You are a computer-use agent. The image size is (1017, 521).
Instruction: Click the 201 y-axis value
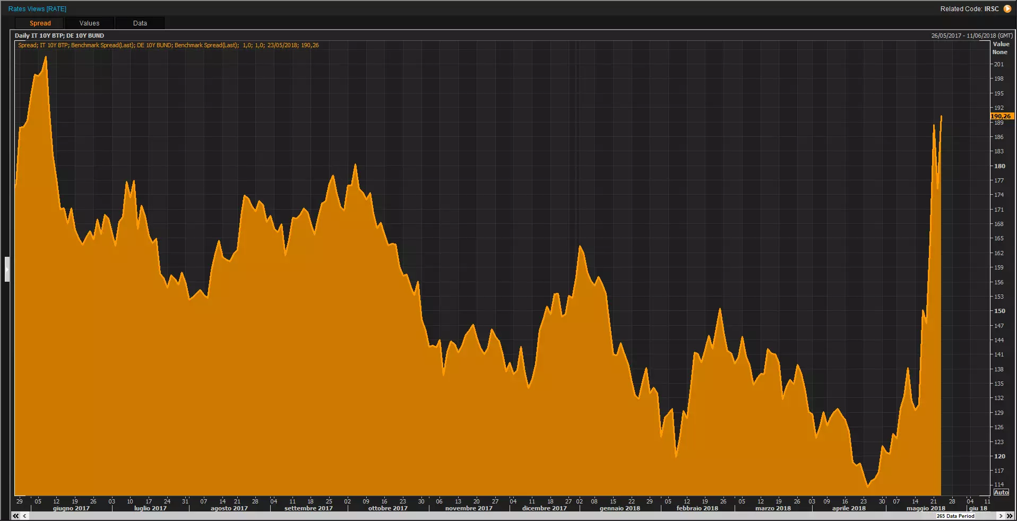(999, 64)
